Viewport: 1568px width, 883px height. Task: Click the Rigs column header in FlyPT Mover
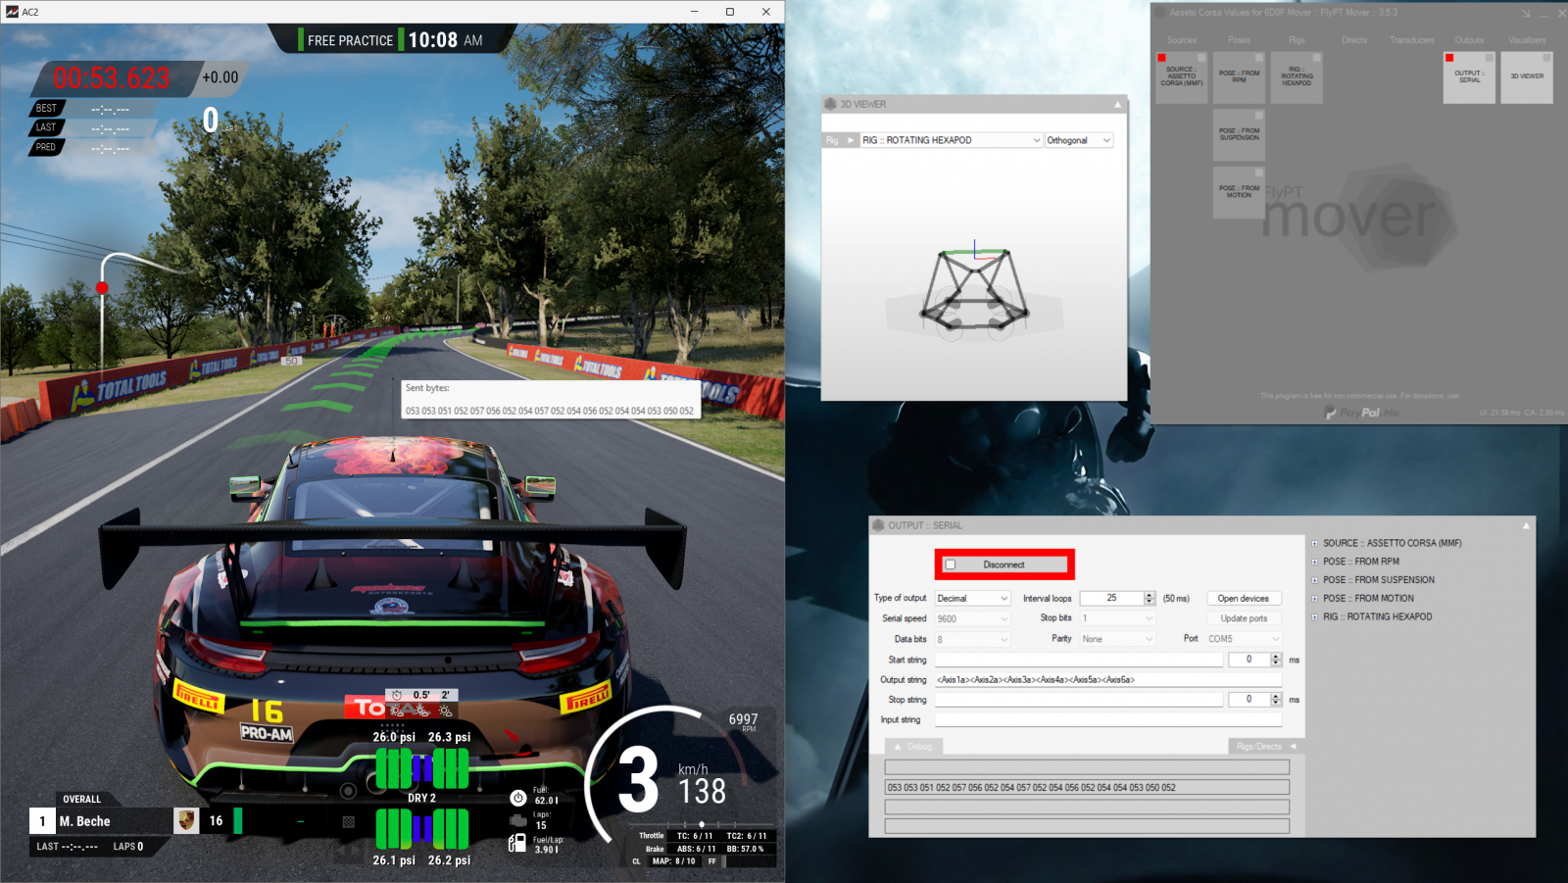[1297, 40]
